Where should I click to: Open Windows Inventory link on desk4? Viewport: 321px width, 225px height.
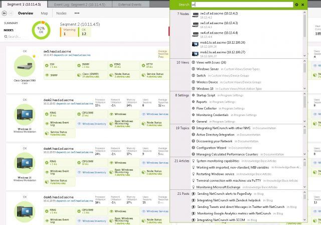click(92, 172)
